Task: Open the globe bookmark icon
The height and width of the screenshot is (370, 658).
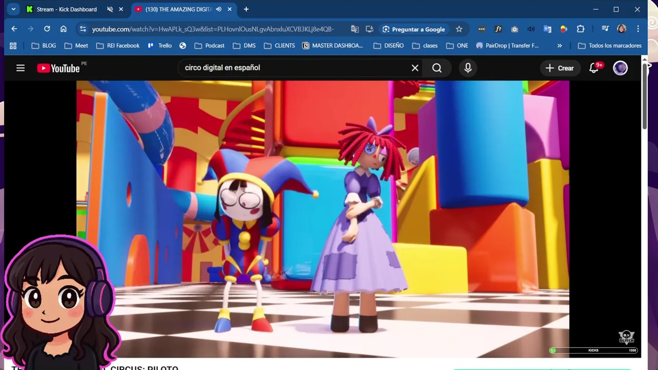Action: pos(182,46)
